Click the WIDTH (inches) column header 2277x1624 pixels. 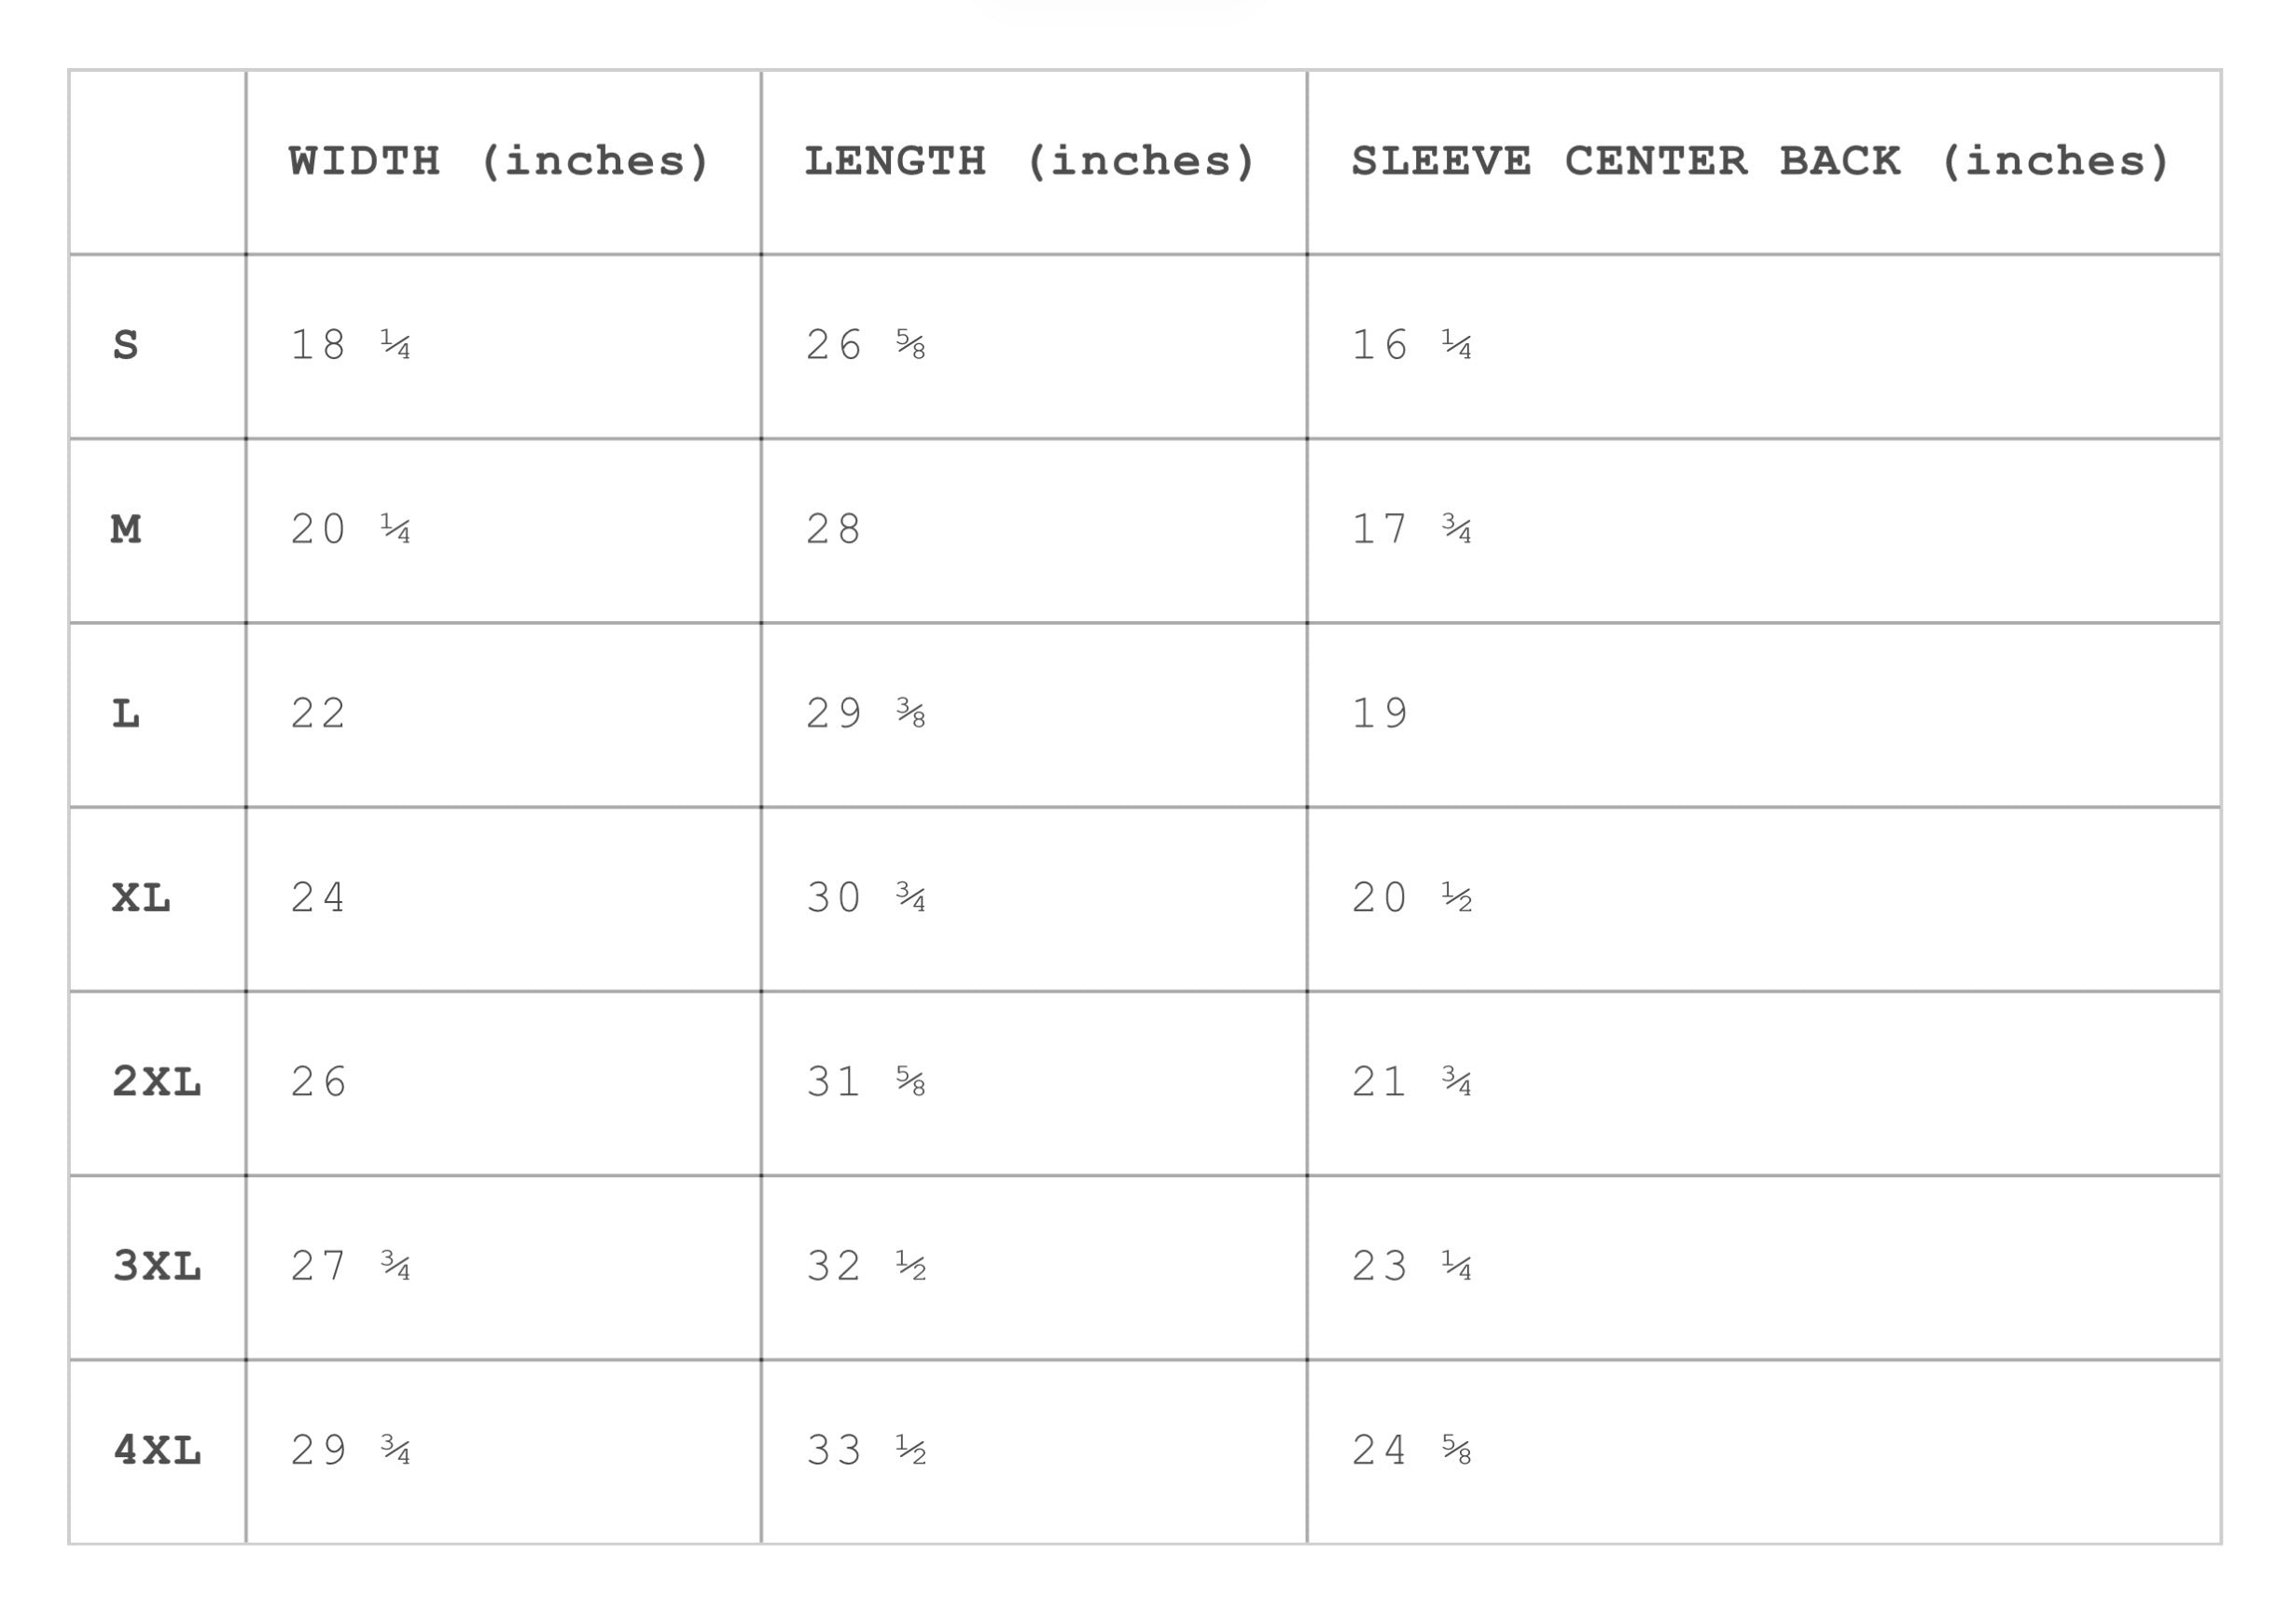498,162
